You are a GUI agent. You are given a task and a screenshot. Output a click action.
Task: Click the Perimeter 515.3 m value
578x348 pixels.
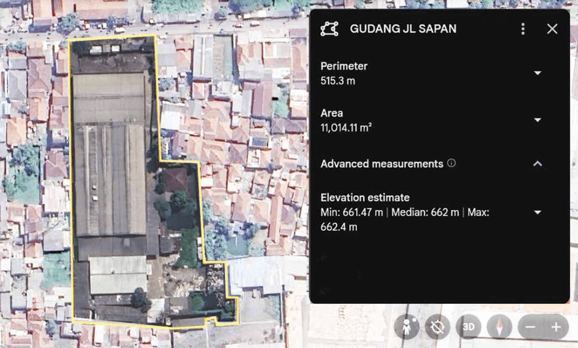coord(338,80)
